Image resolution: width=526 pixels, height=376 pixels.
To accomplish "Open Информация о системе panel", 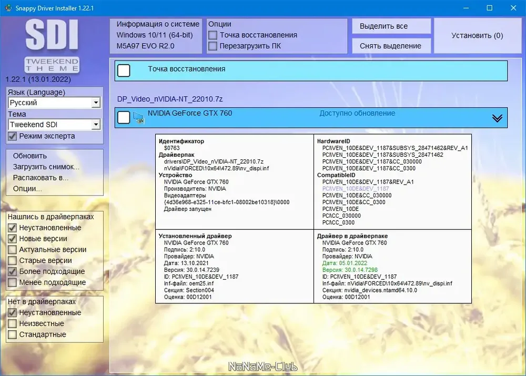I will click(156, 35).
